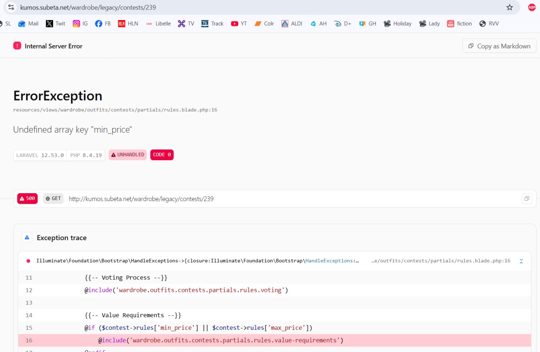The width and height of the screenshot is (540, 352).
Task: Open the Twit bookmark with X logo
Action: click(x=55, y=23)
